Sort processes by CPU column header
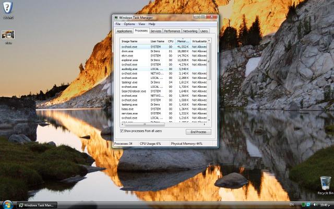Screen dimensions: 334x209 point(171,41)
